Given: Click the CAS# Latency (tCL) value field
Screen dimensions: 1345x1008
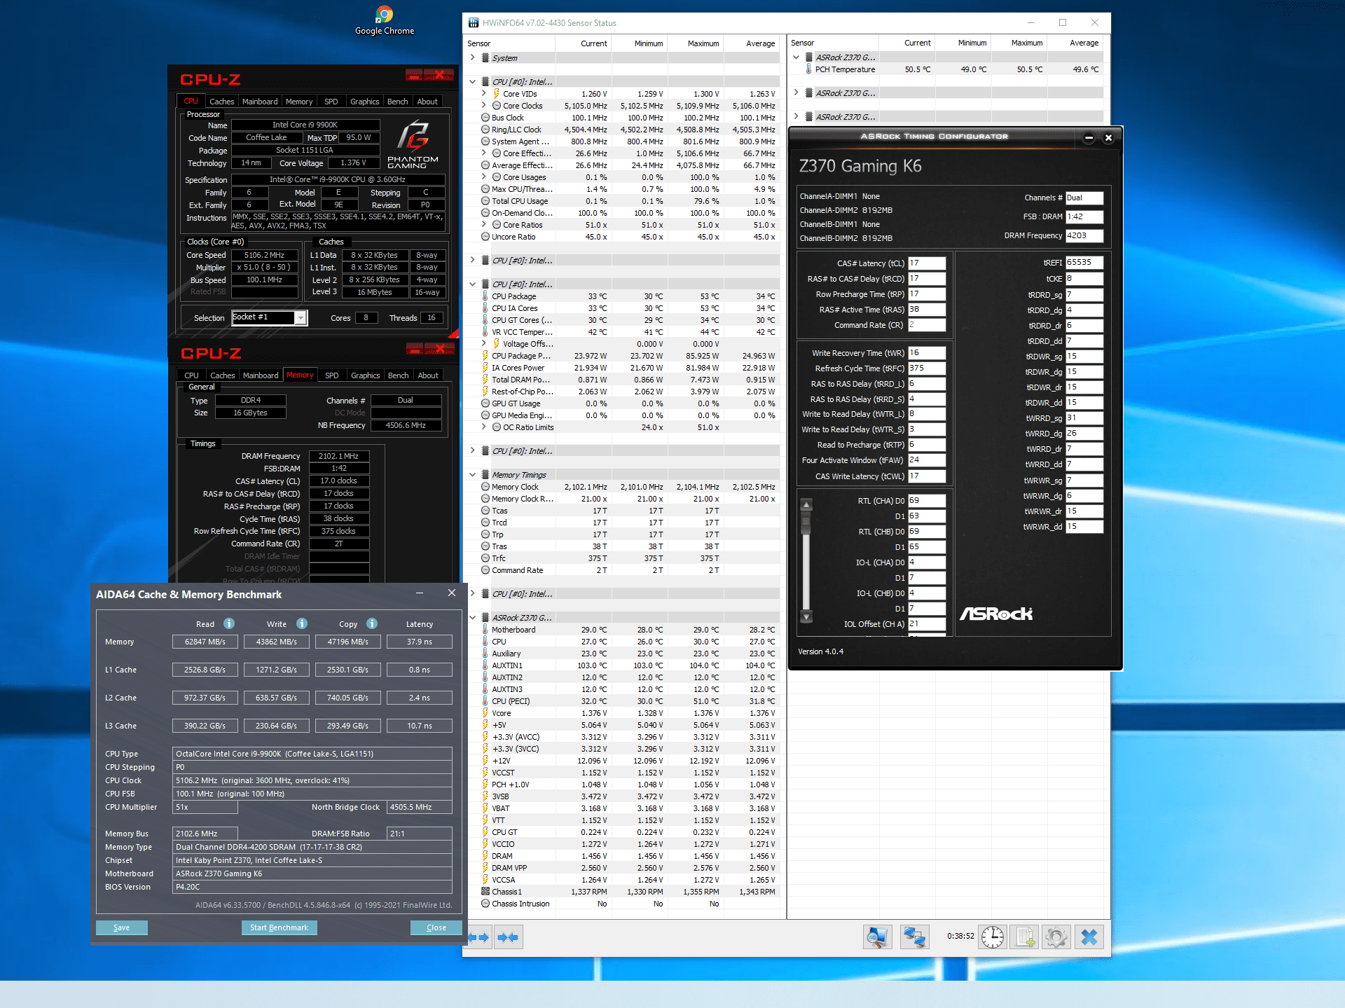Looking at the screenshot, I should 926,263.
